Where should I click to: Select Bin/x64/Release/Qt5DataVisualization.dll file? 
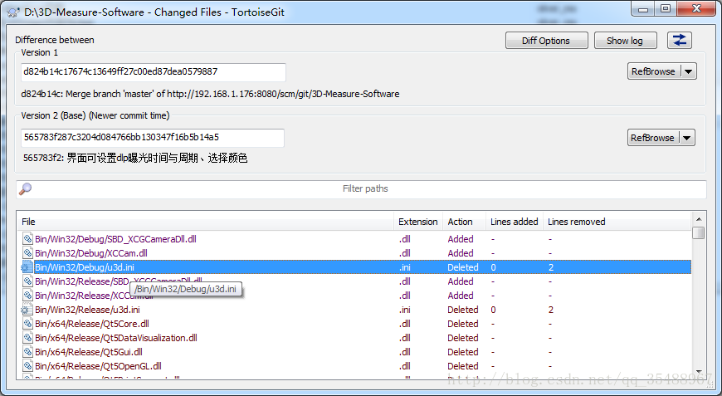click(x=116, y=338)
